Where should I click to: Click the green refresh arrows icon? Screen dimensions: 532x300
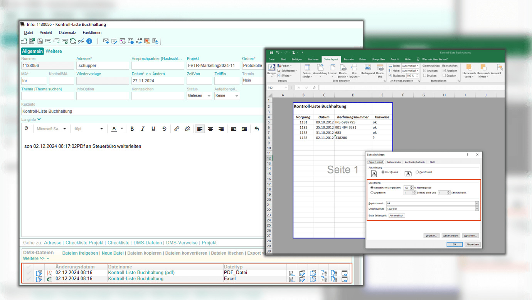coord(73,41)
